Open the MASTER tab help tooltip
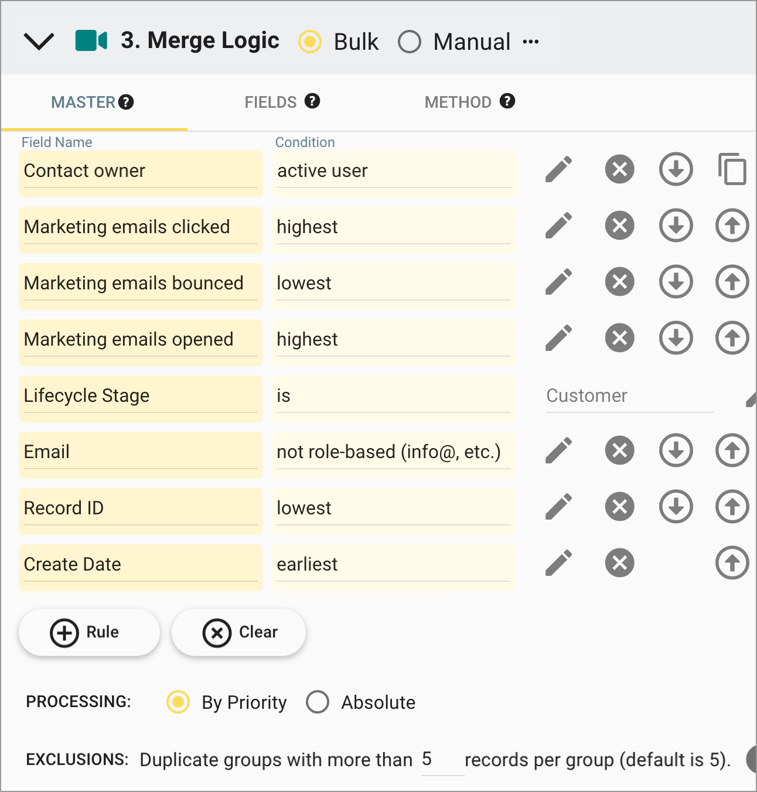The image size is (757, 792). (125, 101)
